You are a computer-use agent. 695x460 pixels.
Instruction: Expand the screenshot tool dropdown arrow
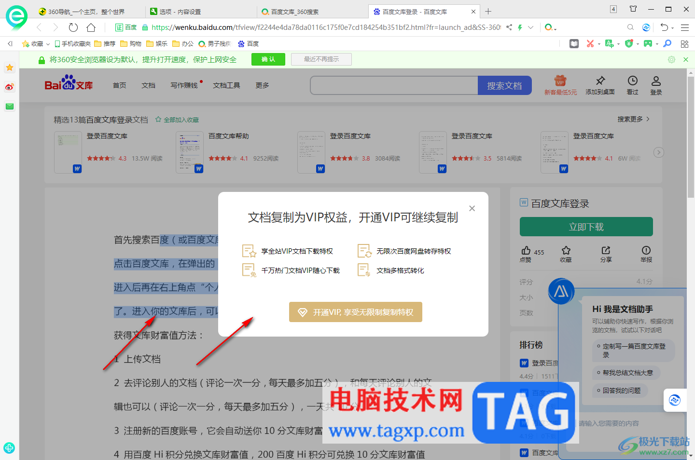coord(598,44)
